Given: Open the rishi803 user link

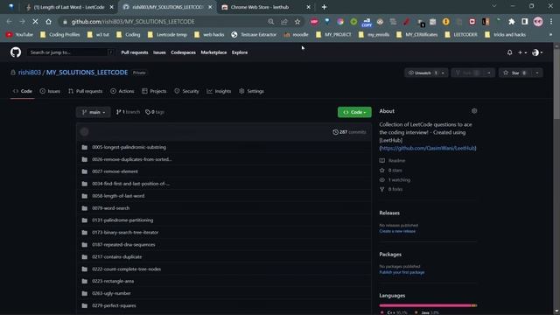Looking at the screenshot, I should (x=30, y=73).
